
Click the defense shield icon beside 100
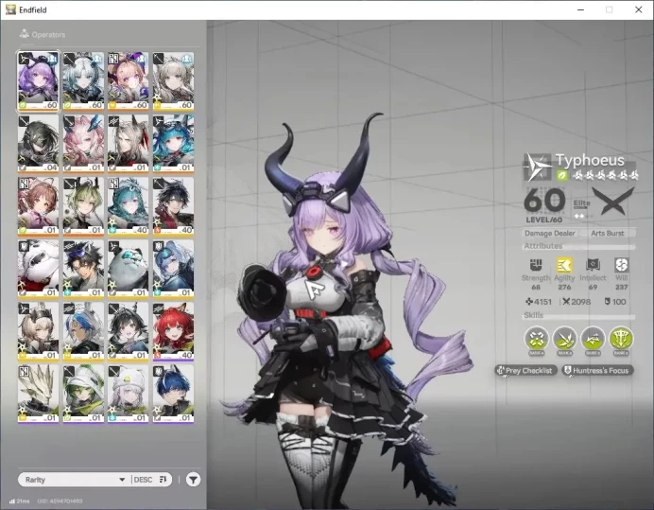pyautogui.click(x=608, y=301)
